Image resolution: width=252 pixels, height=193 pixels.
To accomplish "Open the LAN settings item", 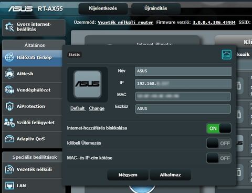I will coord(33,186).
